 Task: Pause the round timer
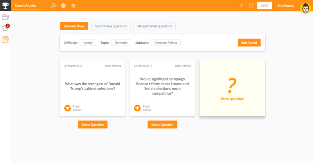point(241,5)
